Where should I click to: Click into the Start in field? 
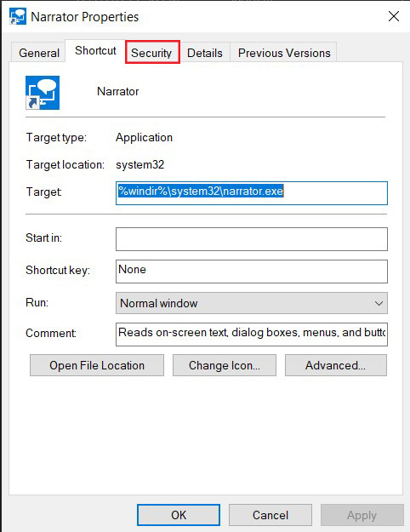(251, 239)
